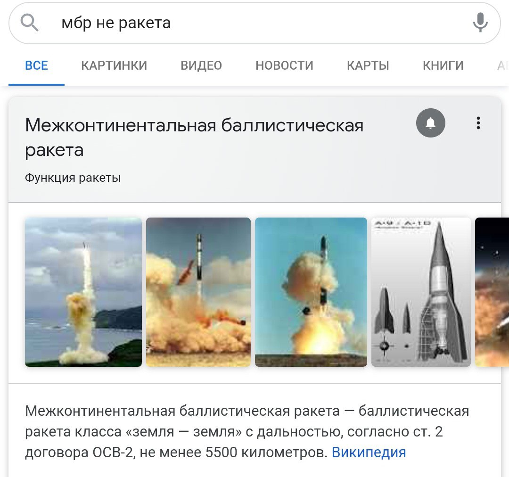Viewport: 509px width, 477px height.
Task: Go to the КАРТЫ tab
Action: click(x=368, y=65)
